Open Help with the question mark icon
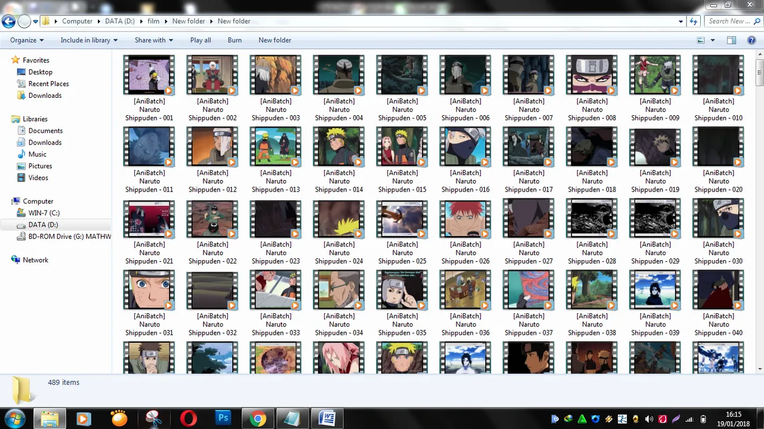Screen dimensions: 764x429 [x=751, y=40]
